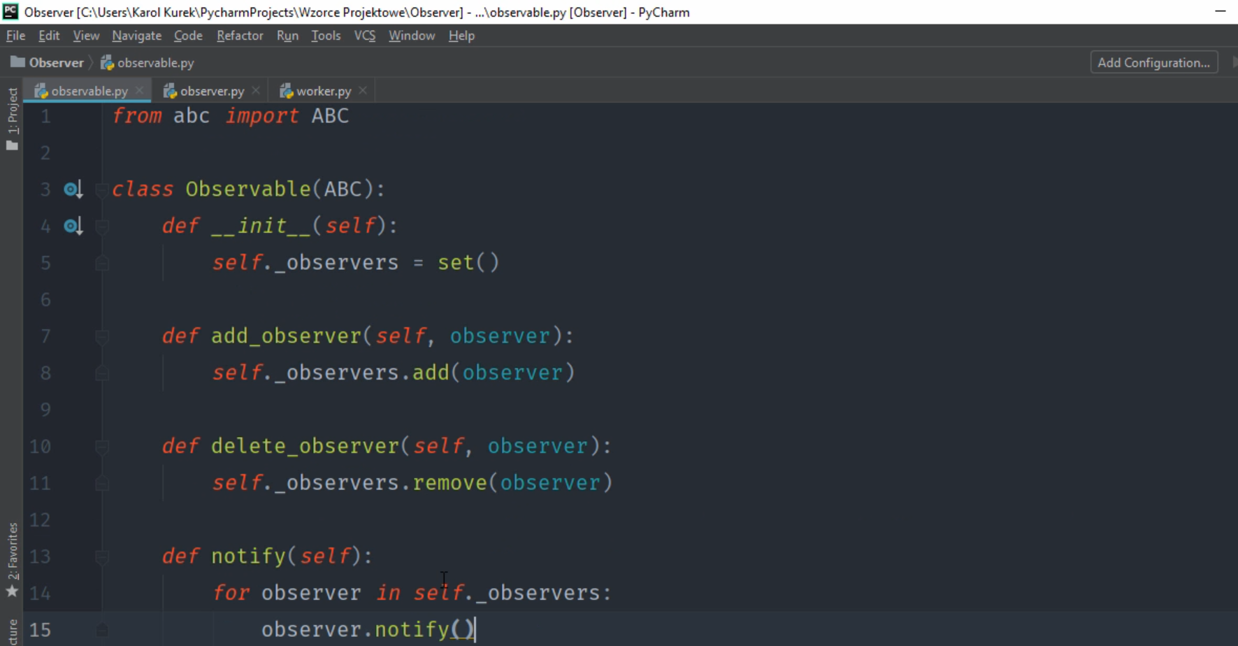Open the VCS menu
1238x646 pixels.
point(364,36)
